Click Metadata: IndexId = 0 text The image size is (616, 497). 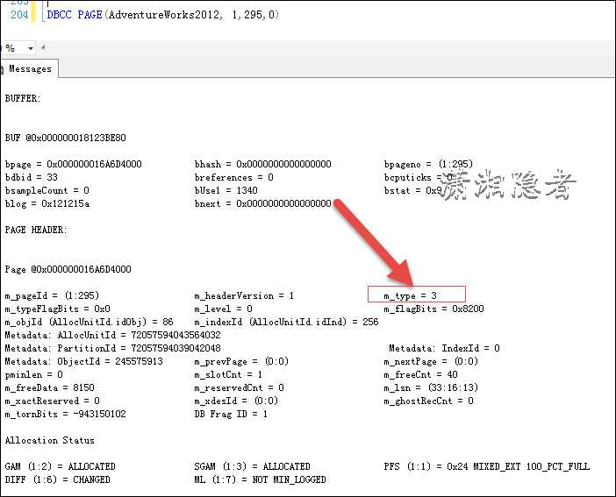click(444, 348)
